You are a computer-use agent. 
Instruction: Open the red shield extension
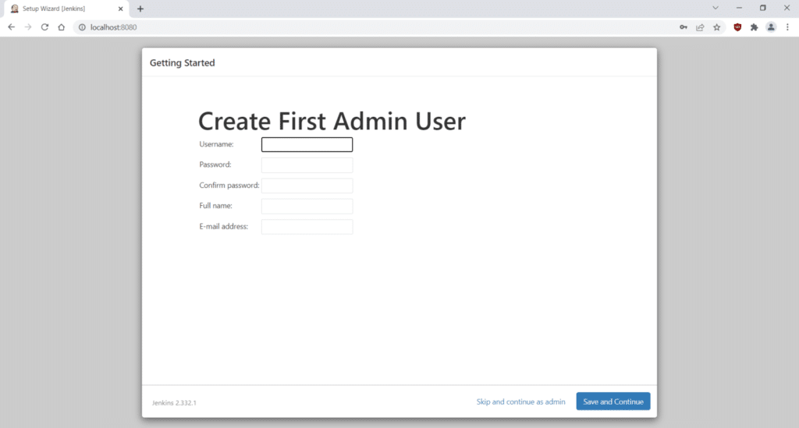point(737,27)
